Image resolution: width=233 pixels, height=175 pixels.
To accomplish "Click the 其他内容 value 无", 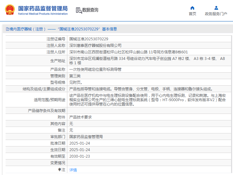I will pos(71,124).
